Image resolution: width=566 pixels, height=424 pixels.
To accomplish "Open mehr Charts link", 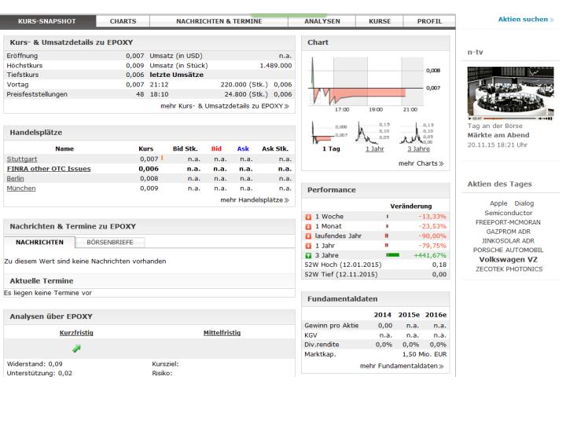I will (x=421, y=163).
